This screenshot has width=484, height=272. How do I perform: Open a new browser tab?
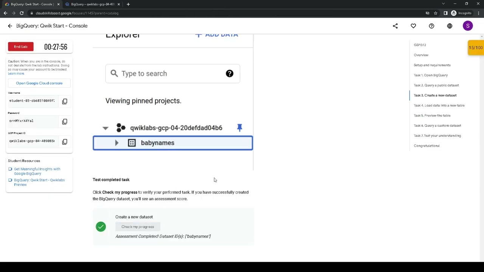128,4
